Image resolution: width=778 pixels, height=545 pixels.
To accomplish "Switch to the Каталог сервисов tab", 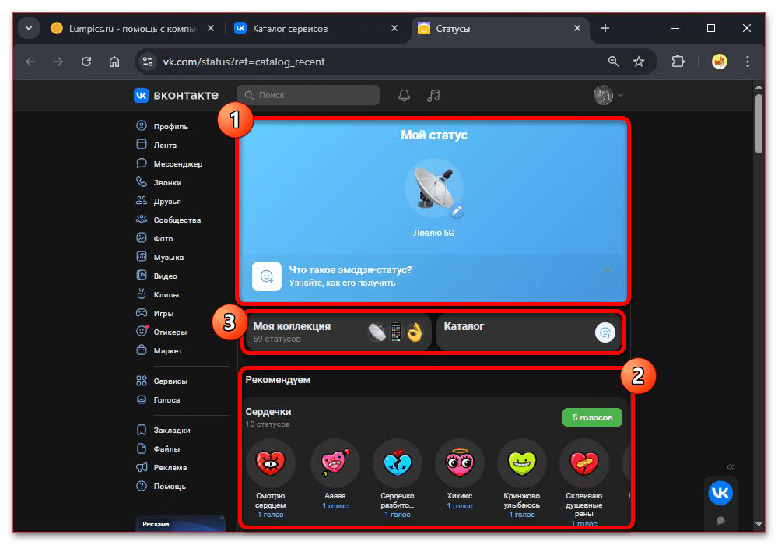I will click(311, 29).
